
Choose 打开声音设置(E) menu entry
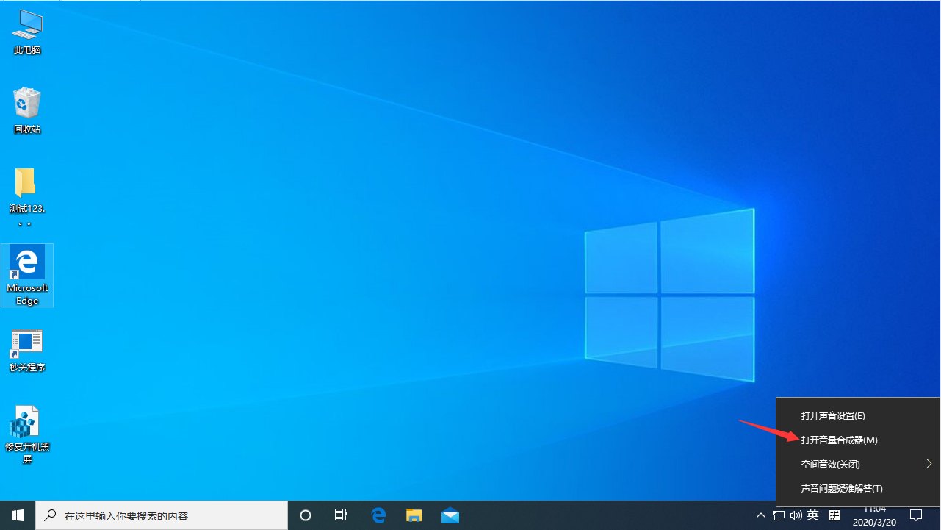(x=832, y=415)
